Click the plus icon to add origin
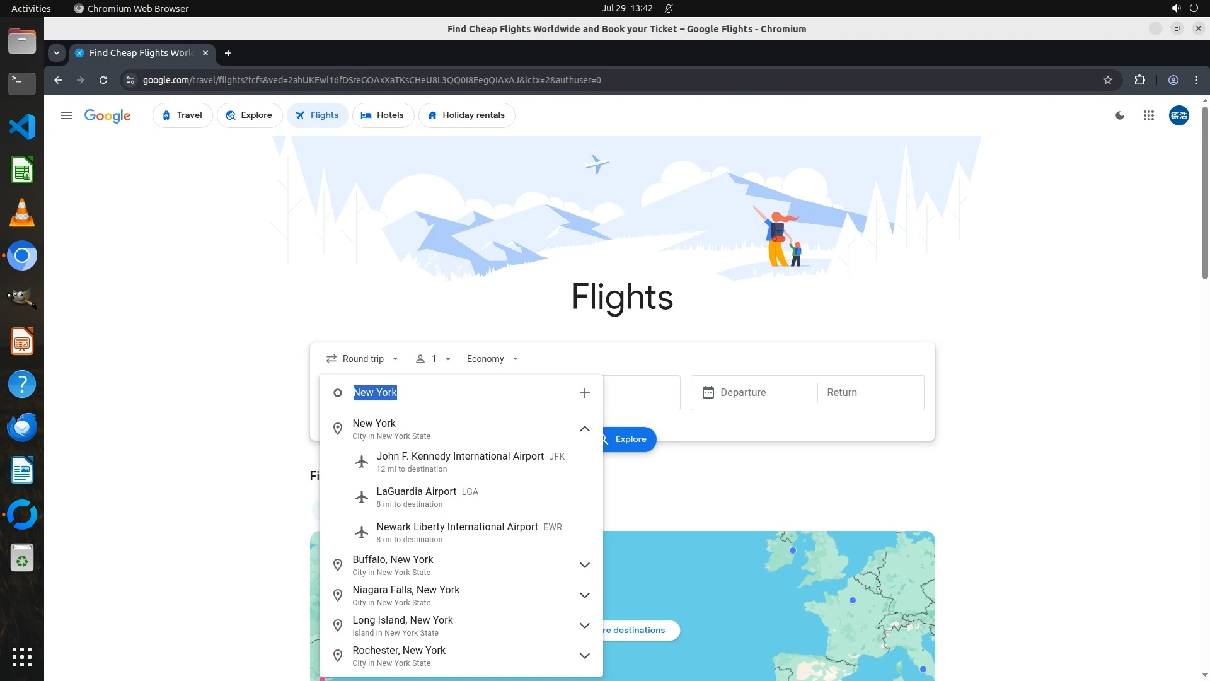 [584, 393]
